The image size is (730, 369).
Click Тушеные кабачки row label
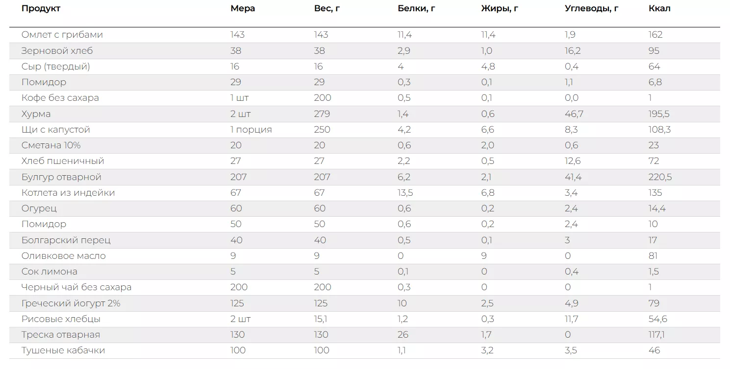(x=63, y=350)
